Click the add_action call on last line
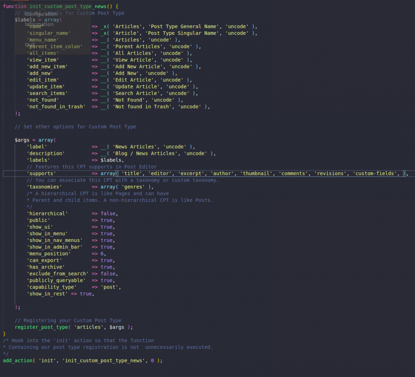Screen dimensions: 415x377 point(19,360)
